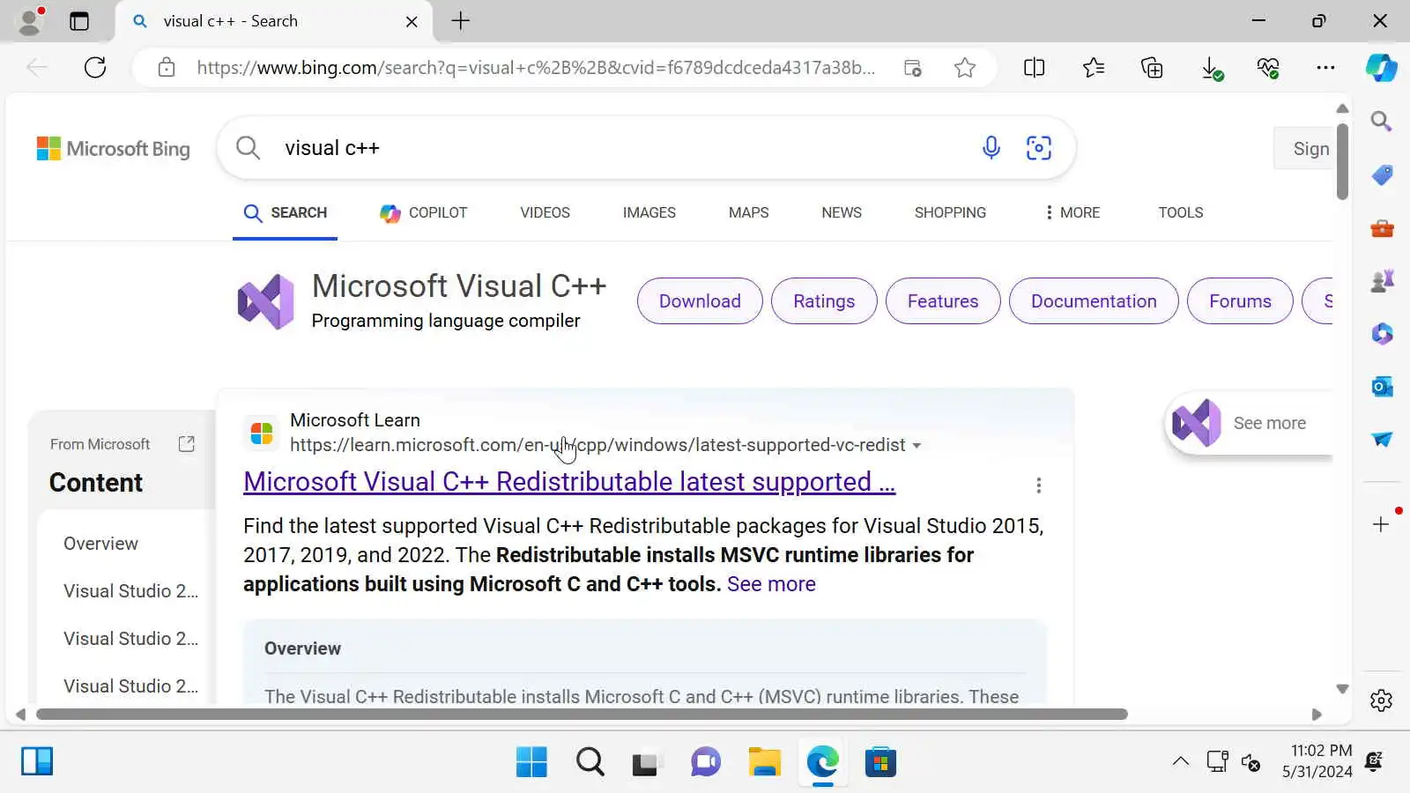Open sidebar Drop paper plane icon
1410x793 pixels.
coord(1382,439)
